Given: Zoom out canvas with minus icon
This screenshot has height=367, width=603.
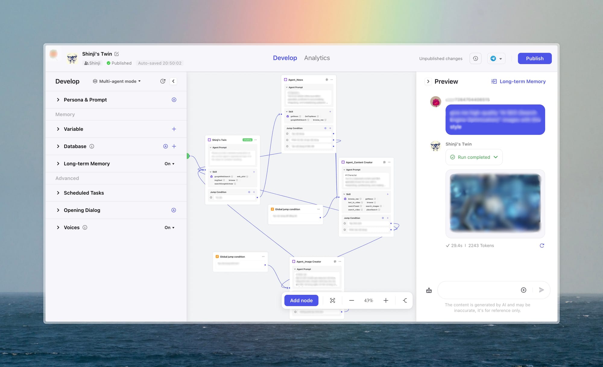Looking at the screenshot, I should pyautogui.click(x=352, y=300).
